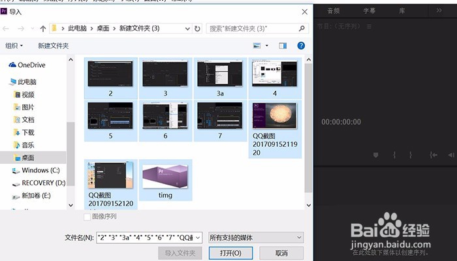Click Go to In point icon
Screen dimensions: 457x261
point(433,155)
